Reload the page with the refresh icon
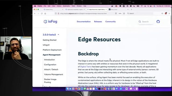 [42, 14]
